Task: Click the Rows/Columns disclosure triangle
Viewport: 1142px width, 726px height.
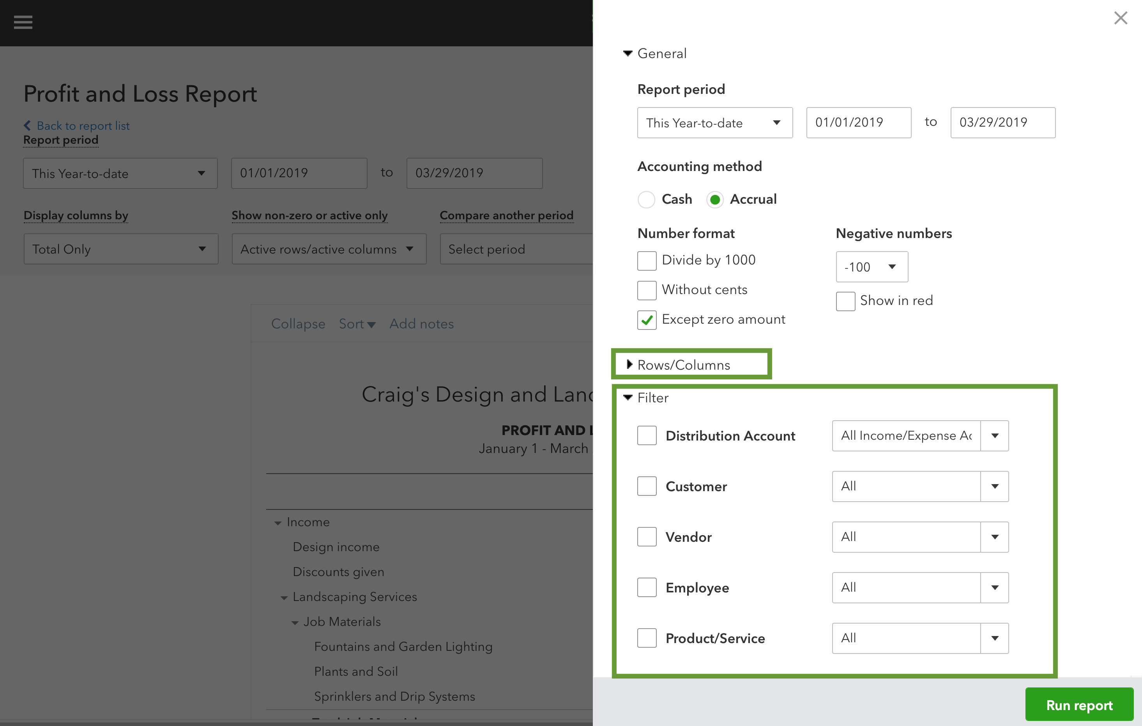Action: pyautogui.click(x=628, y=364)
